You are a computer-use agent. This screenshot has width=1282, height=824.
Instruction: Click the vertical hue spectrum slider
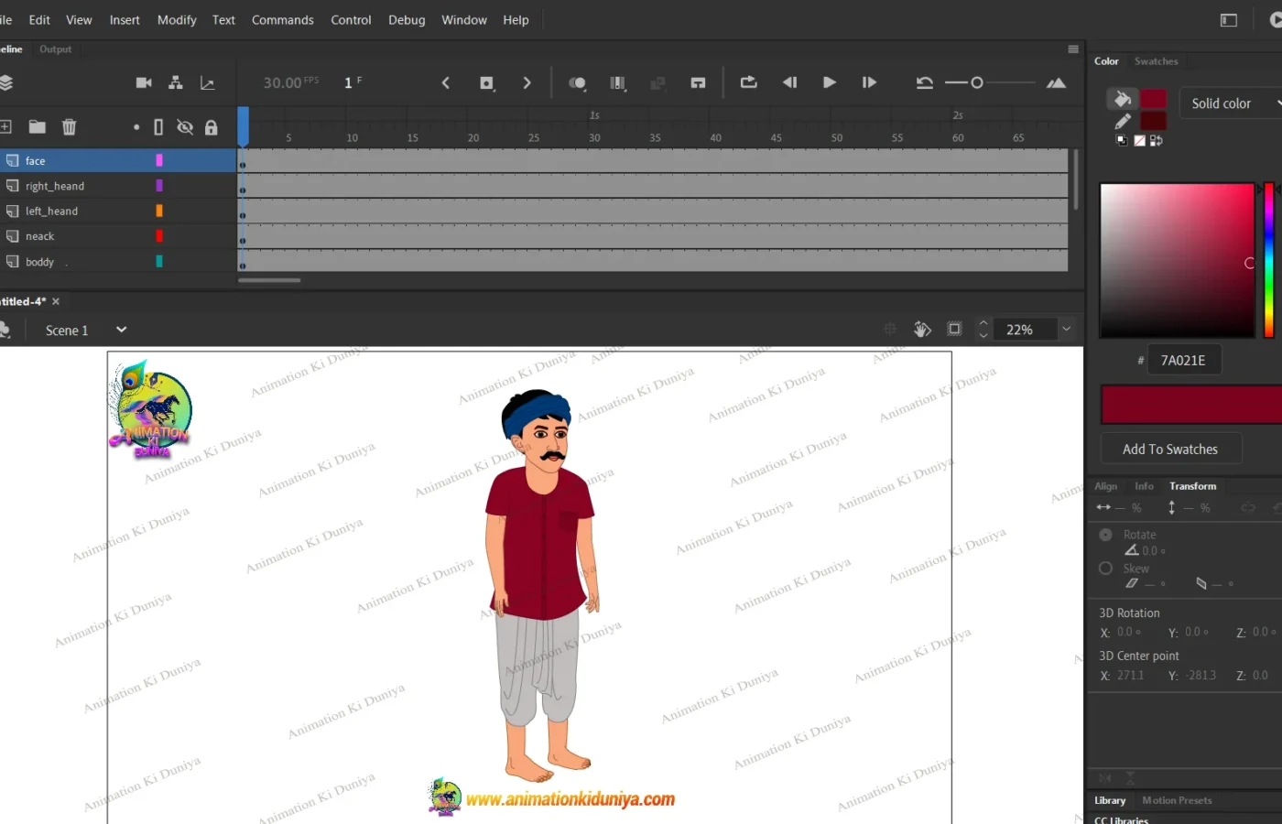coord(1268,261)
